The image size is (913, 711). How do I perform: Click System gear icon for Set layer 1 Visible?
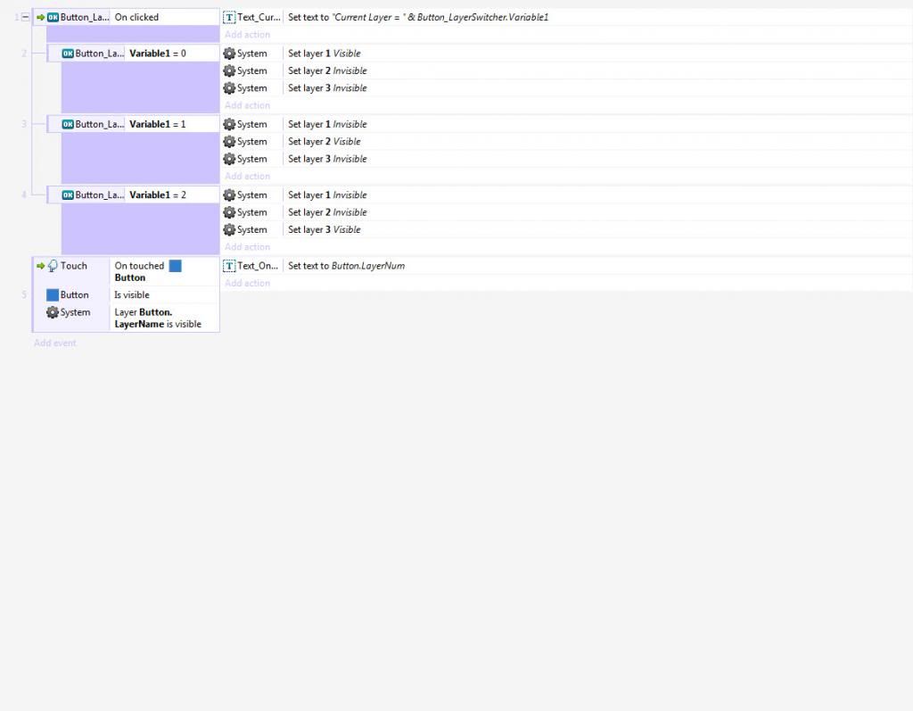[x=229, y=54]
